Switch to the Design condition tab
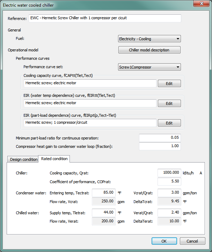The image size is (212, 252). 23,159
